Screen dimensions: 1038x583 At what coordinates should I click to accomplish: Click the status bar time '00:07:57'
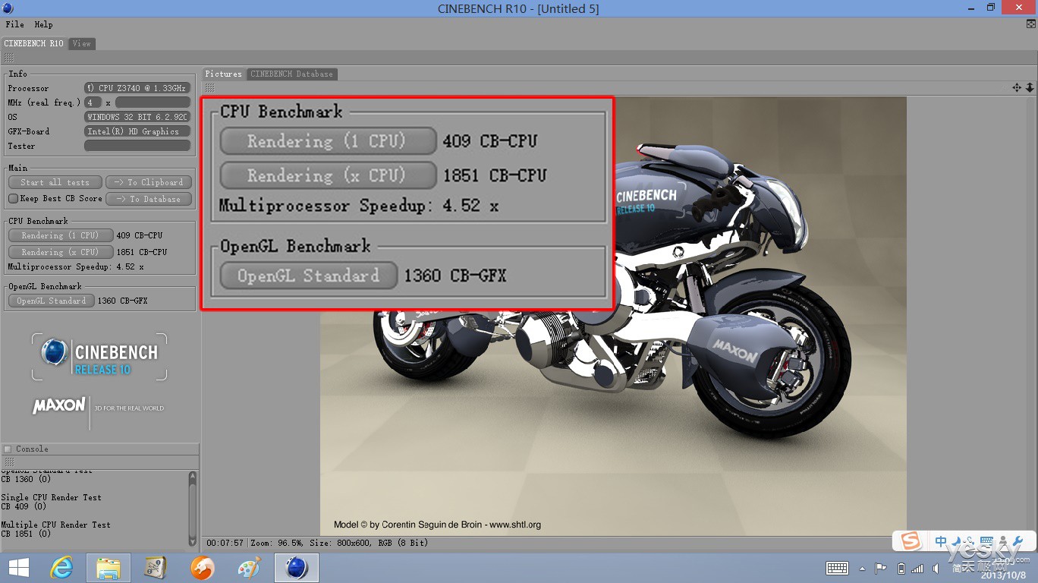pos(225,543)
